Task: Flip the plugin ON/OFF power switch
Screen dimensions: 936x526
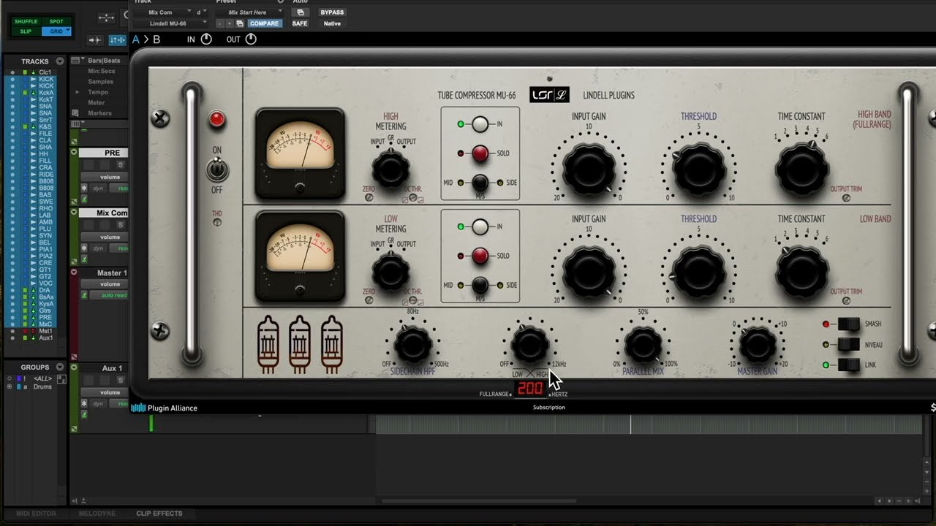Action: coord(217,170)
